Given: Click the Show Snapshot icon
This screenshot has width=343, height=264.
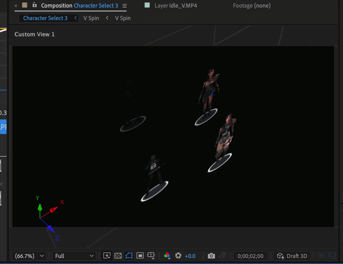Looking at the screenshot, I should (223, 255).
